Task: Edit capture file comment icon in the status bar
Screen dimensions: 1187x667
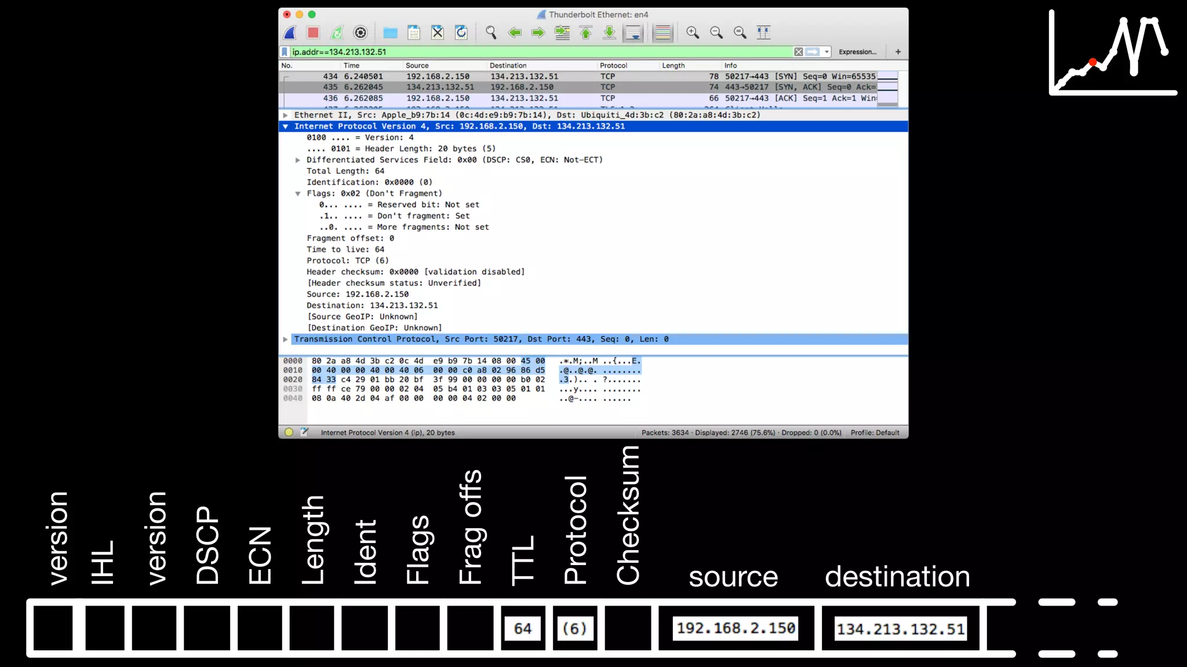Action: point(304,432)
